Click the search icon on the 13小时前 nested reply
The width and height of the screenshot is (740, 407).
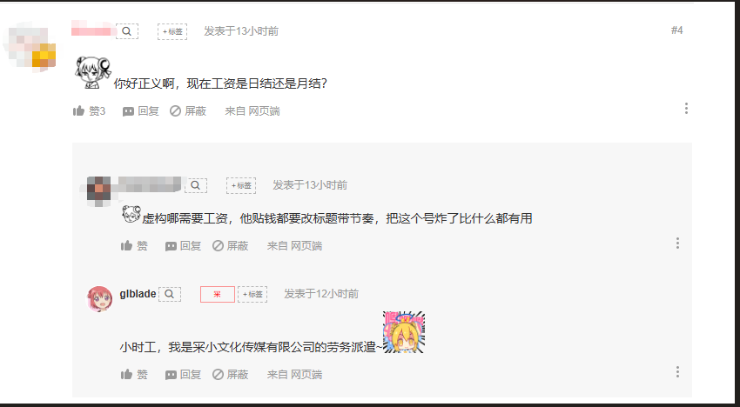[196, 185]
